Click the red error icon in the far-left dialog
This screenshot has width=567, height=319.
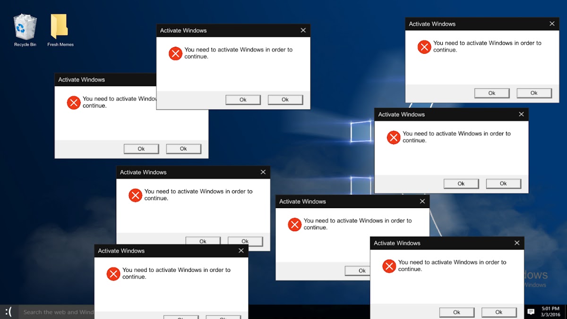pos(74,102)
